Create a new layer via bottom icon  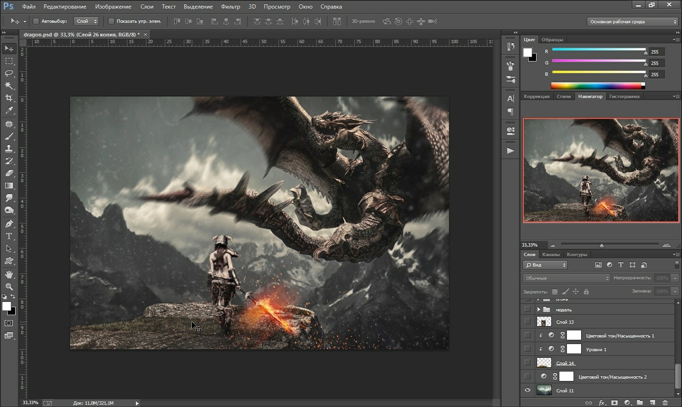(653, 403)
